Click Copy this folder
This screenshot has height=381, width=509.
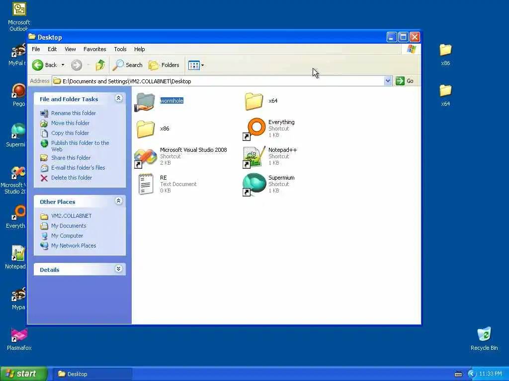[x=70, y=133]
